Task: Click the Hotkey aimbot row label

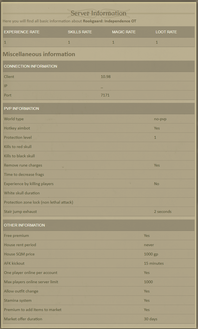Action: tap(17, 128)
